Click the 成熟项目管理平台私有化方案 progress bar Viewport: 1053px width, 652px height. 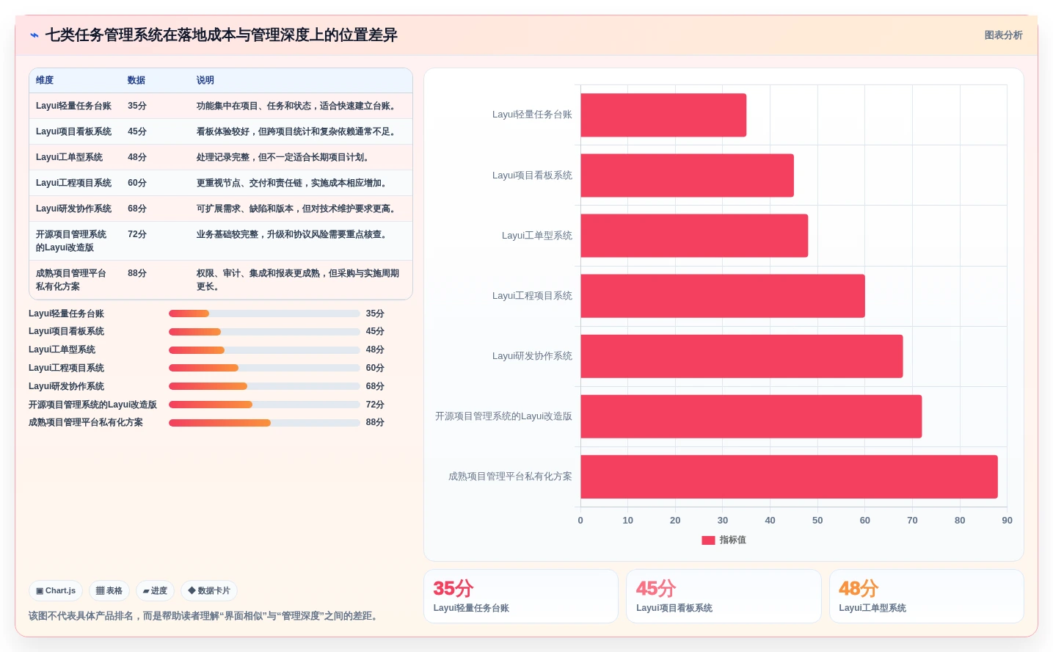pyautogui.click(x=264, y=423)
